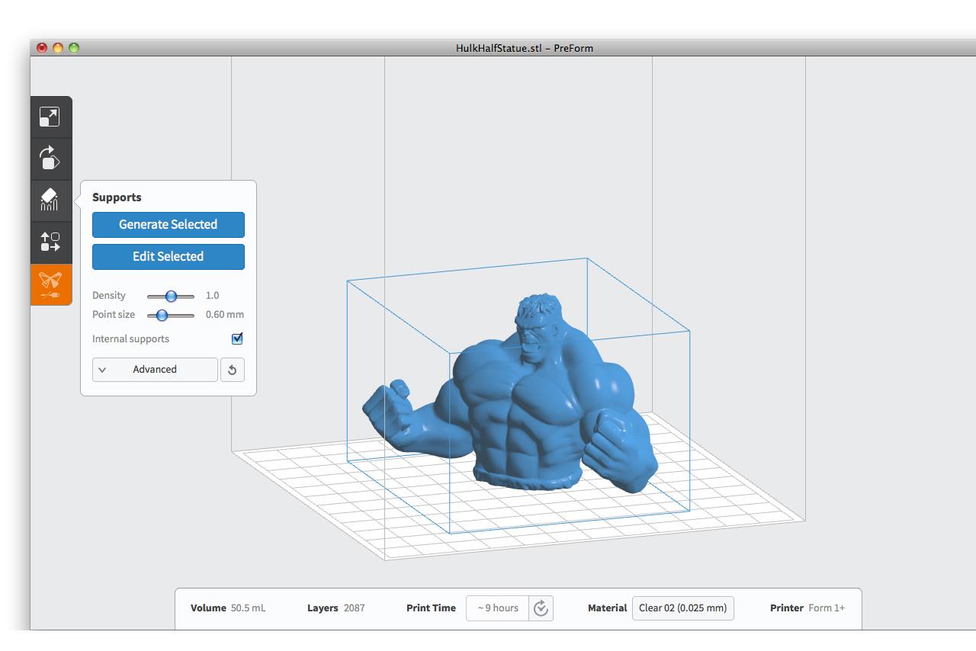Image resolution: width=976 pixels, height=651 pixels.
Task: Open the Supports tool icon
Action: coord(50,200)
